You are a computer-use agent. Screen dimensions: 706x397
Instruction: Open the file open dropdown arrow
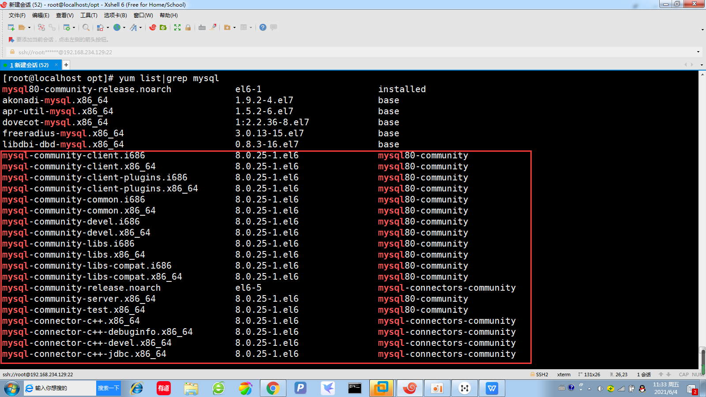[x=29, y=27]
